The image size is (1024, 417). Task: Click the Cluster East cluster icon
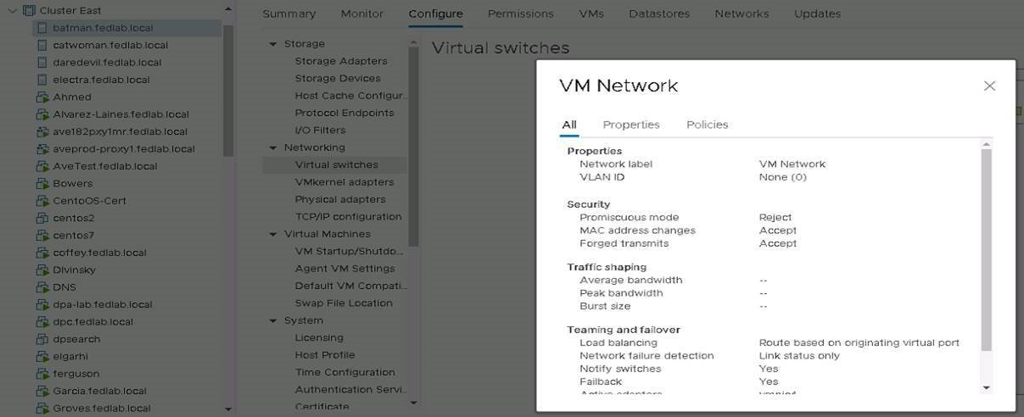click(x=29, y=10)
